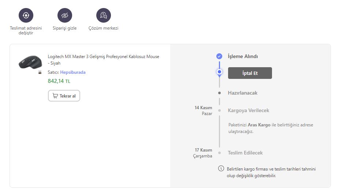Click the hide order eye icon
The height and width of the screenshot is (191, 339).
[x=65, y=15]
